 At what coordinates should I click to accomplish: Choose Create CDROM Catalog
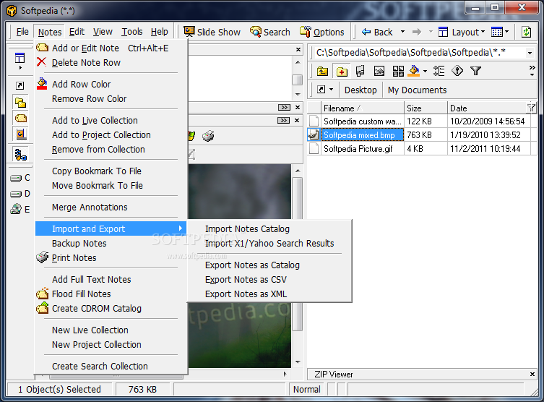coord(111,309)
